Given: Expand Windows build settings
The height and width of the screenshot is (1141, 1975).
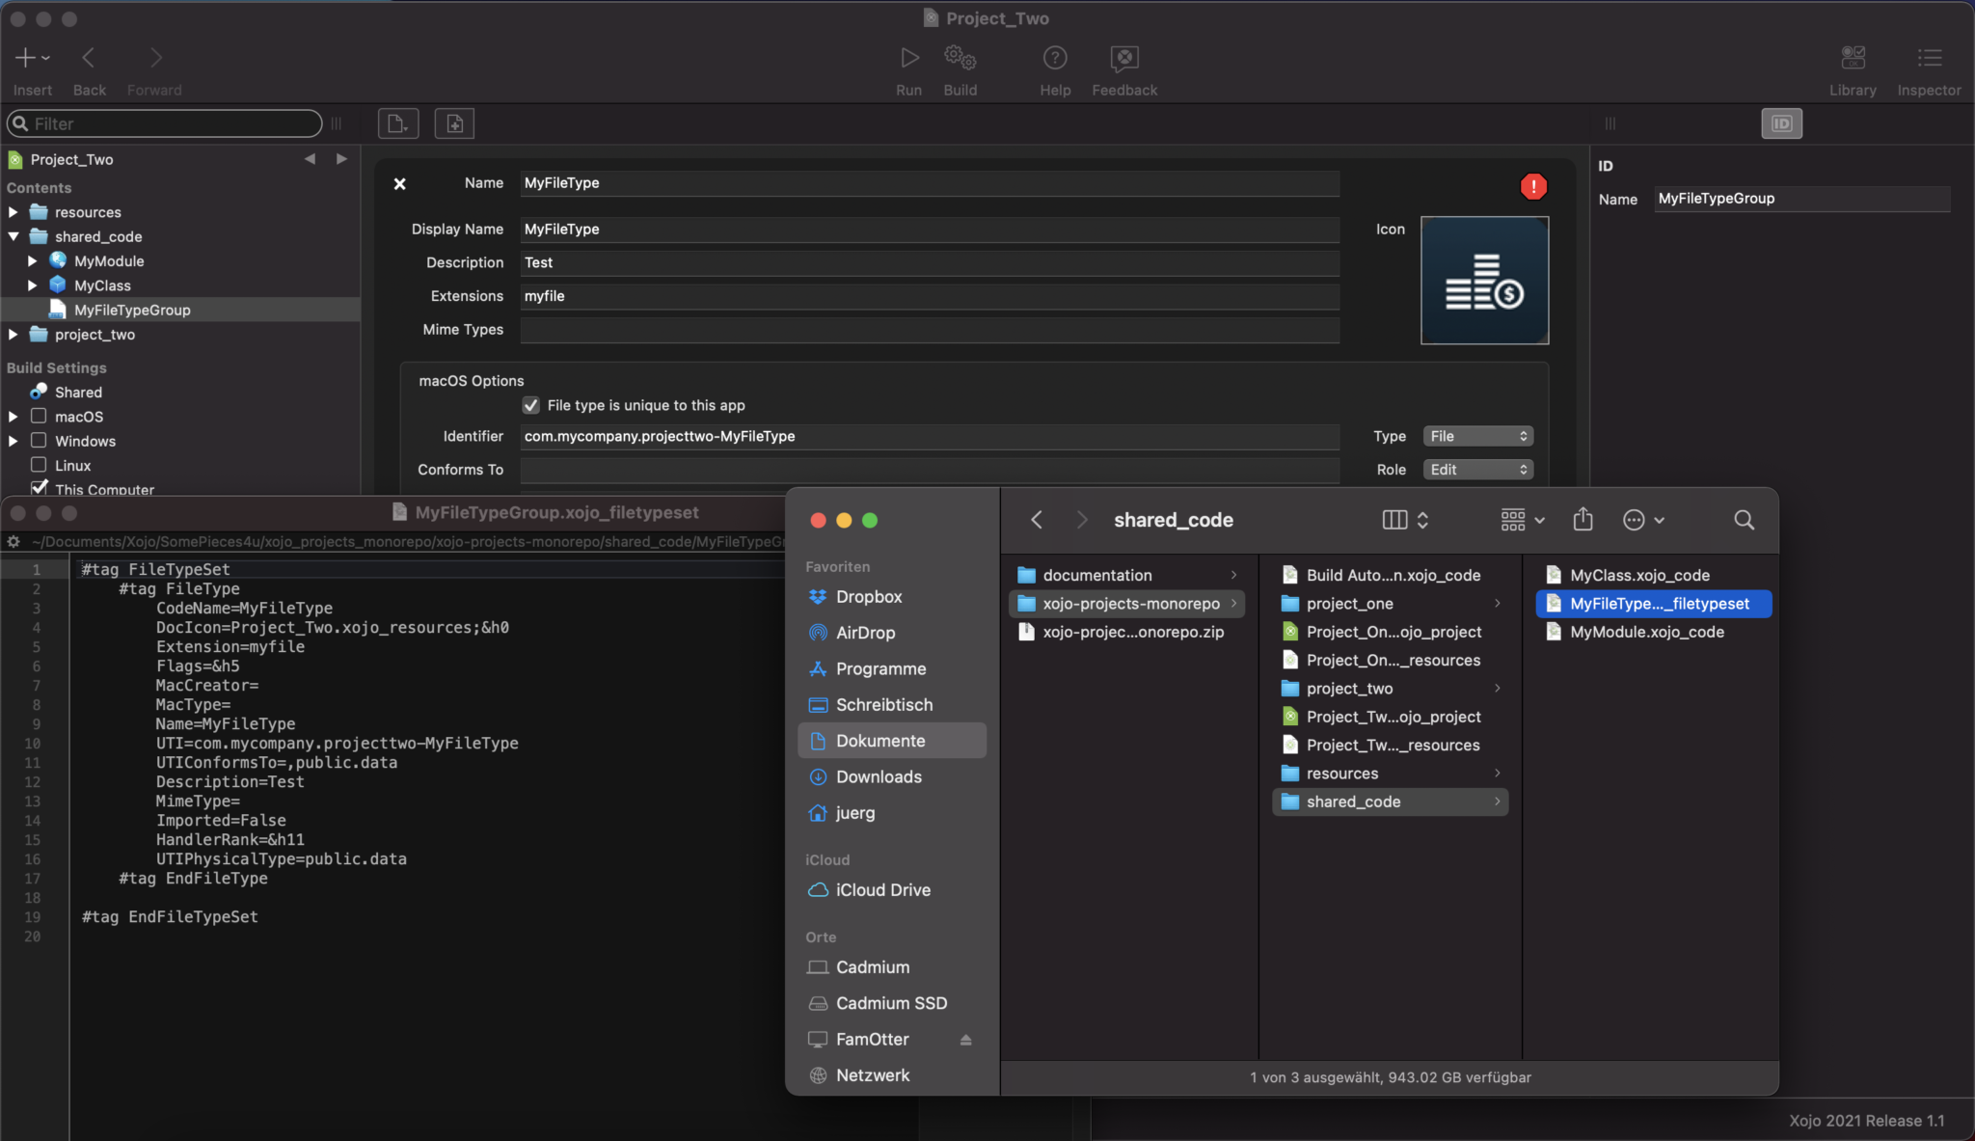Looking at the screenshot, I should click(x=14, y=441).
